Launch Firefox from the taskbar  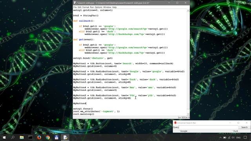point(39,137)
